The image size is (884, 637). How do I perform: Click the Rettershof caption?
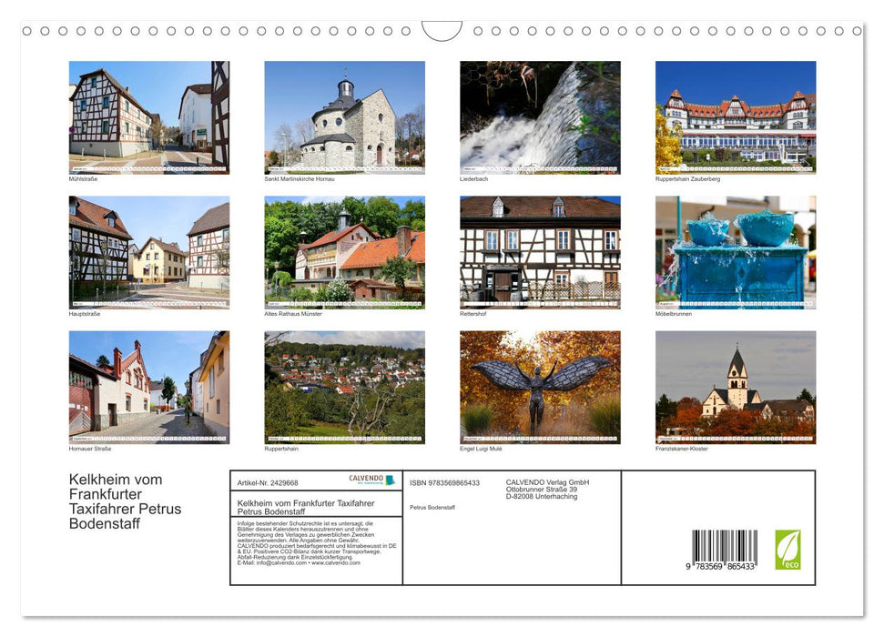473,314
